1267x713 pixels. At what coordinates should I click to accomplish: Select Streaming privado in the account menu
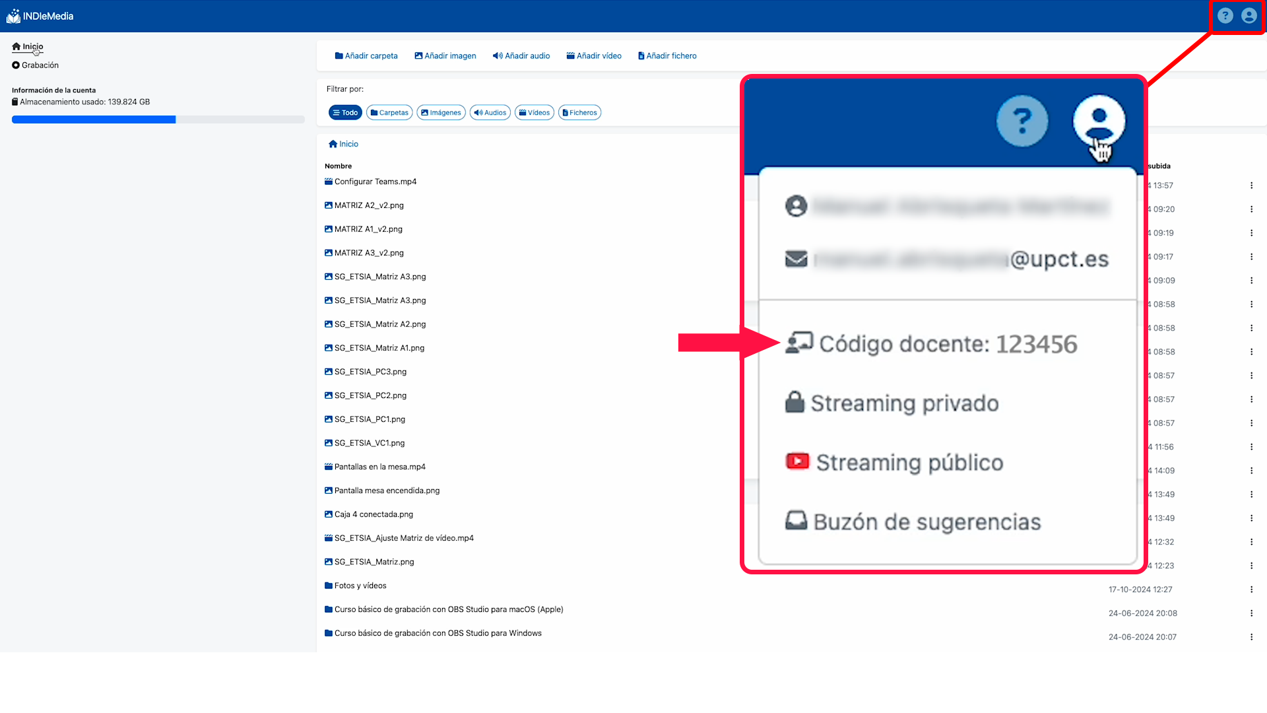[892, 403]
